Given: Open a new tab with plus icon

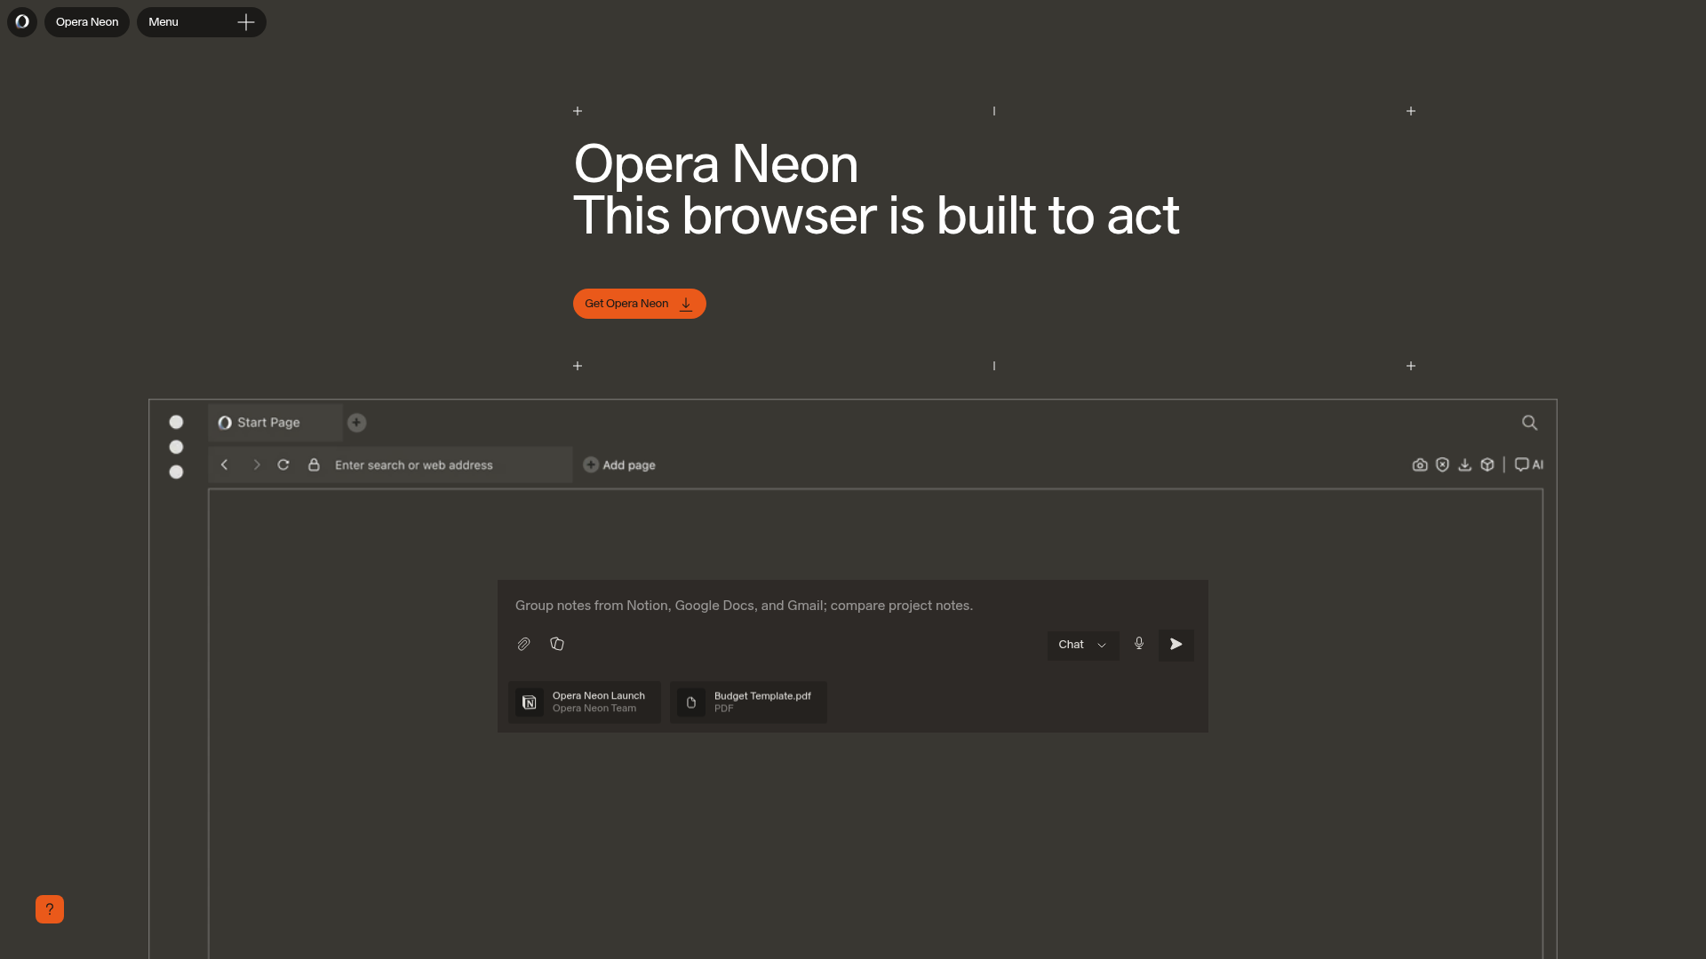Looking at the screenshot, I should point(356,423).
